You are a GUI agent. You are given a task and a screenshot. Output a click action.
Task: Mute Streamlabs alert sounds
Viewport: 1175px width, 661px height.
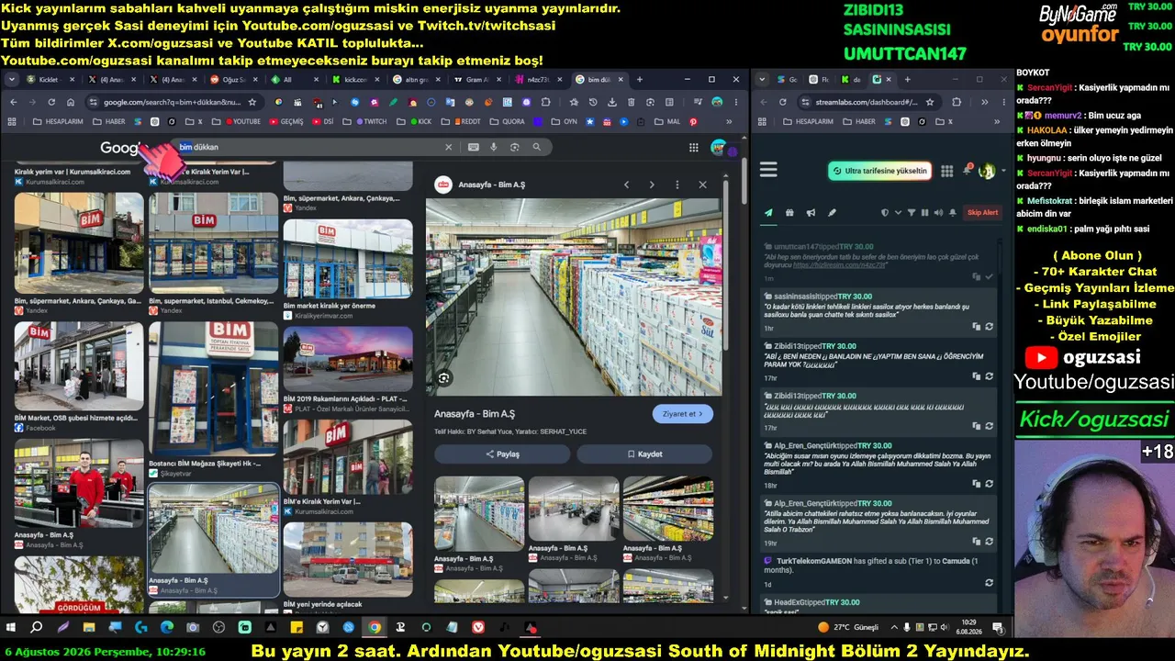[937, 213]
